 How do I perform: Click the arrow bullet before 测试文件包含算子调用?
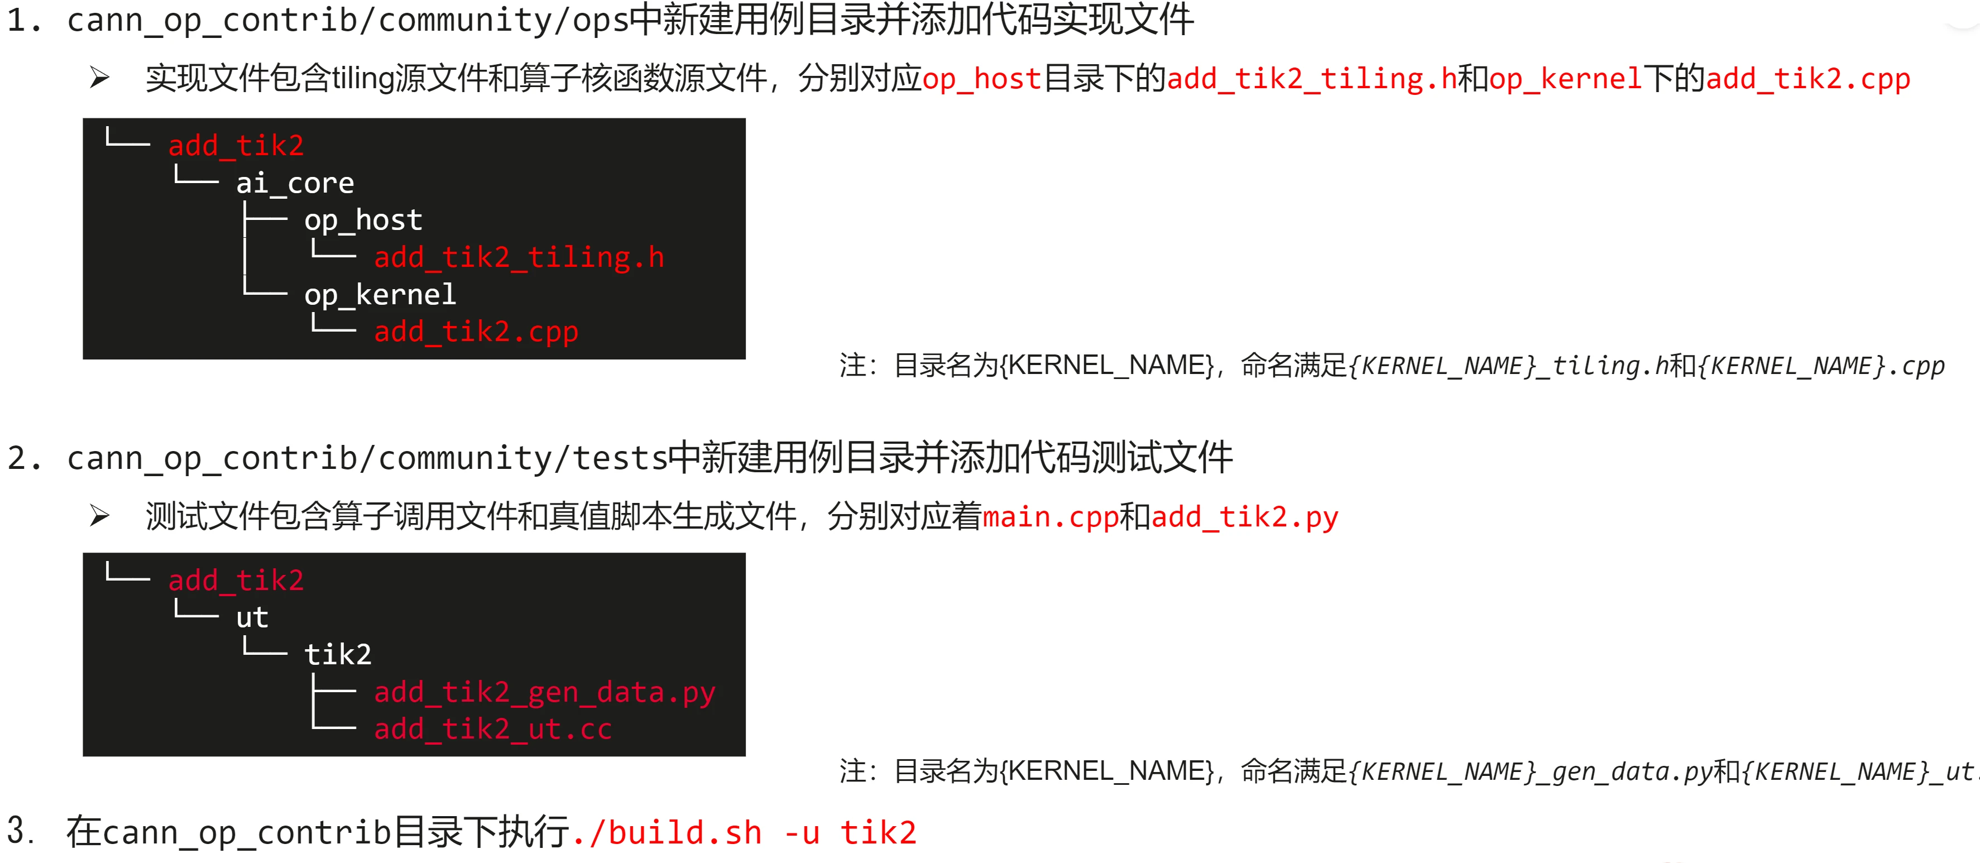pos(100,516)
